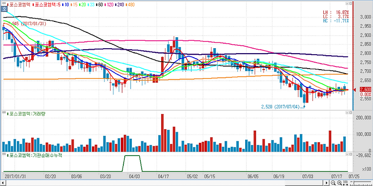Click the 2,700 price axis label
Image resolution: width=373 pixels, height=186 pixels.
[x=366, y=71]
